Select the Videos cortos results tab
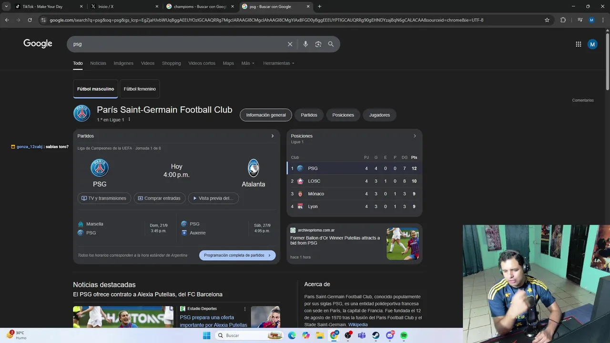 [202, 63]
